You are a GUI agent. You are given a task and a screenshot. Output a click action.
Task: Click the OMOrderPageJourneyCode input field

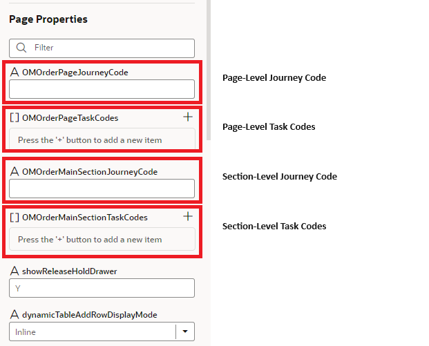pos(102,89)
